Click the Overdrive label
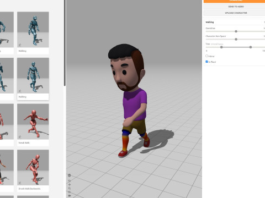This screenshot has height=198, width=265. click(x=210, y=28)
